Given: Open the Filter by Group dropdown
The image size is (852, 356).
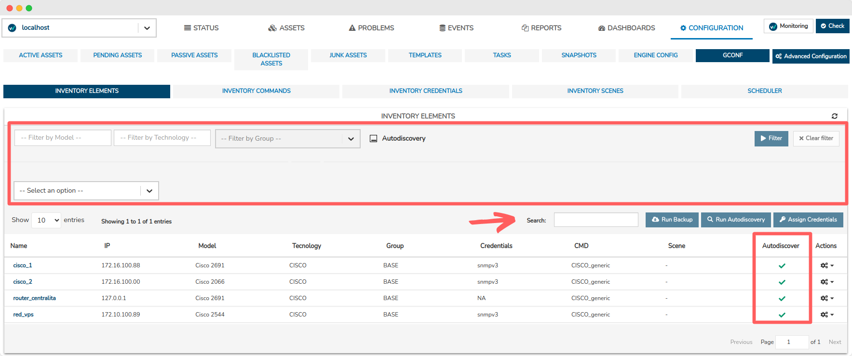Looking at the screenshot, I should coord(288,139).
